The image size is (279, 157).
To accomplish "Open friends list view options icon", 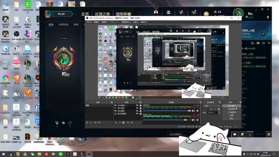I will 264,43.
